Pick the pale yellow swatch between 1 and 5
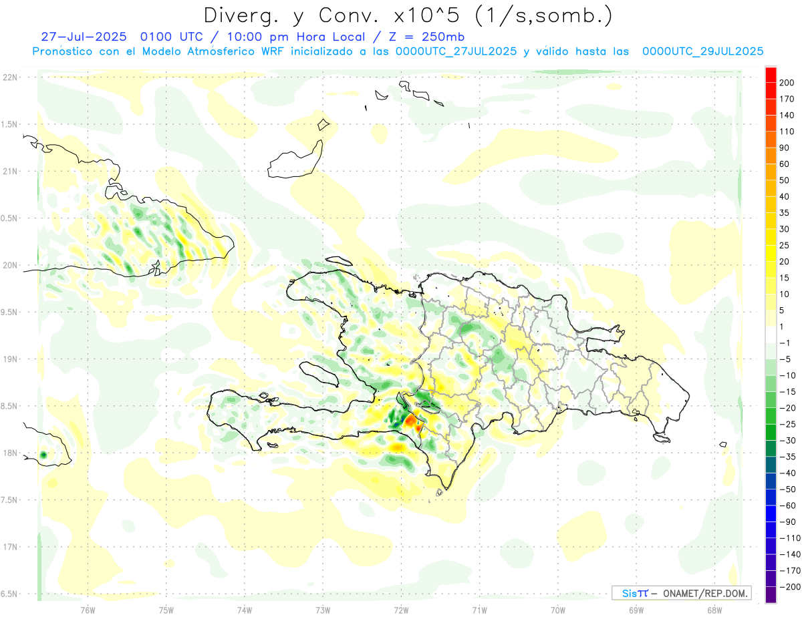The width and height of the screenshot is (802, 619). [771, 318]
